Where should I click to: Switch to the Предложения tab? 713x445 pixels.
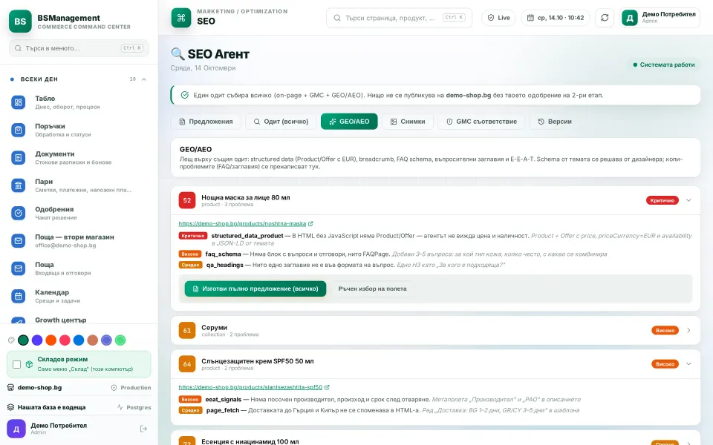click(x=206, y=122)
